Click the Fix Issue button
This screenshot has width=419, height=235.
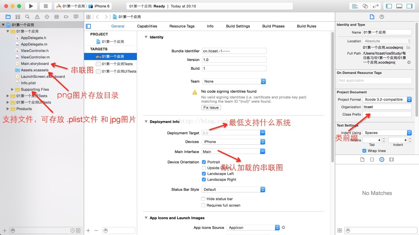click(x=211, y=107)
